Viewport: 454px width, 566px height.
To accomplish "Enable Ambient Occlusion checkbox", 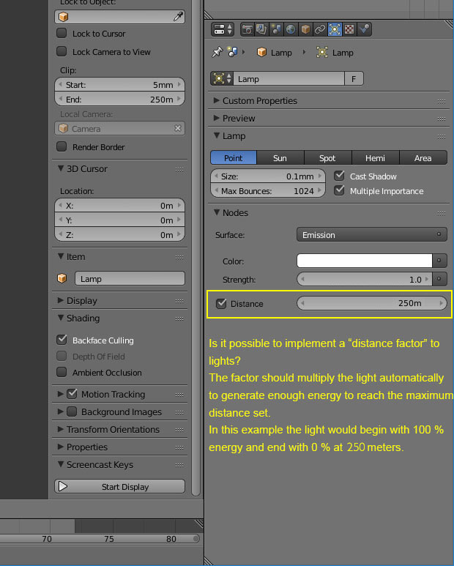I will click(62, 372).
